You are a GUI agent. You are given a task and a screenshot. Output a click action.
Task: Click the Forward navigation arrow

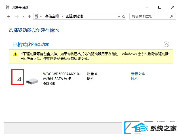pyautogui.click(x=17, y=17)
